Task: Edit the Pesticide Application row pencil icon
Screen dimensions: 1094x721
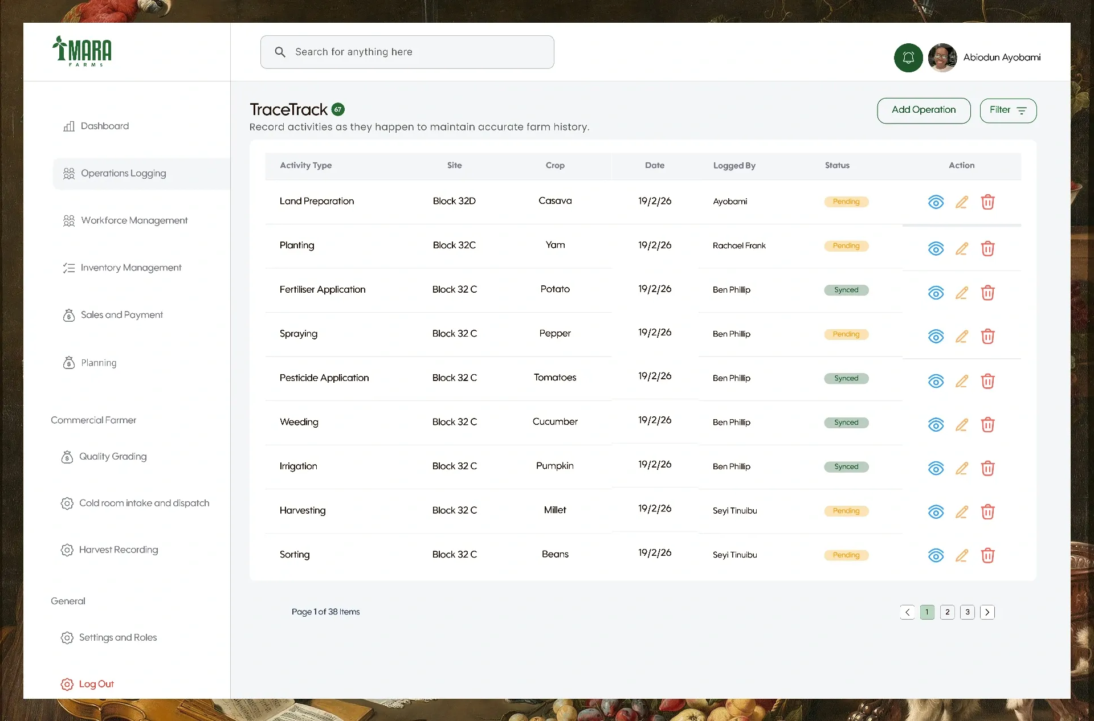Action: [x=962, y=381]
